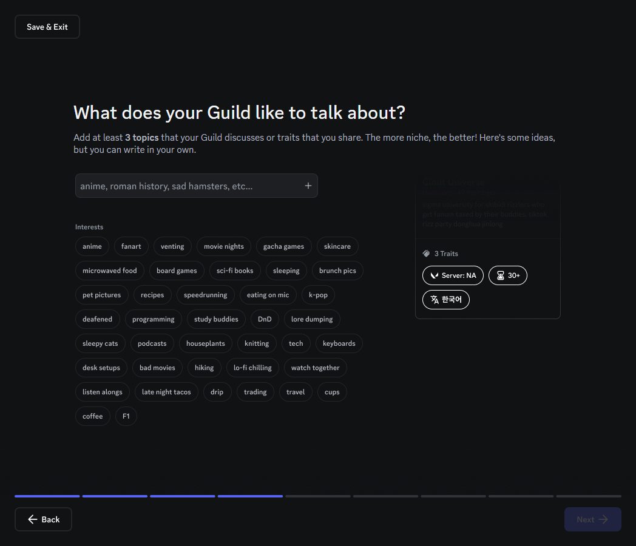Select the gacha games interest tag

coord(283,246)
